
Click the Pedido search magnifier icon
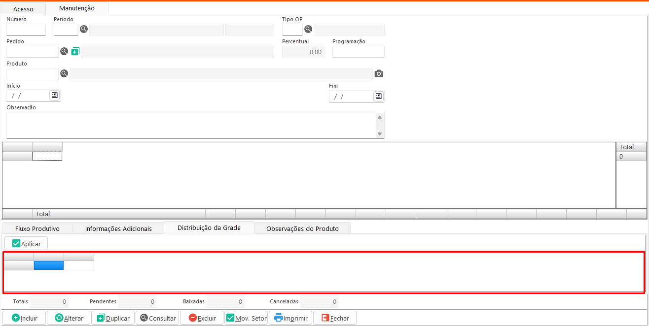(x=64, y=51)
